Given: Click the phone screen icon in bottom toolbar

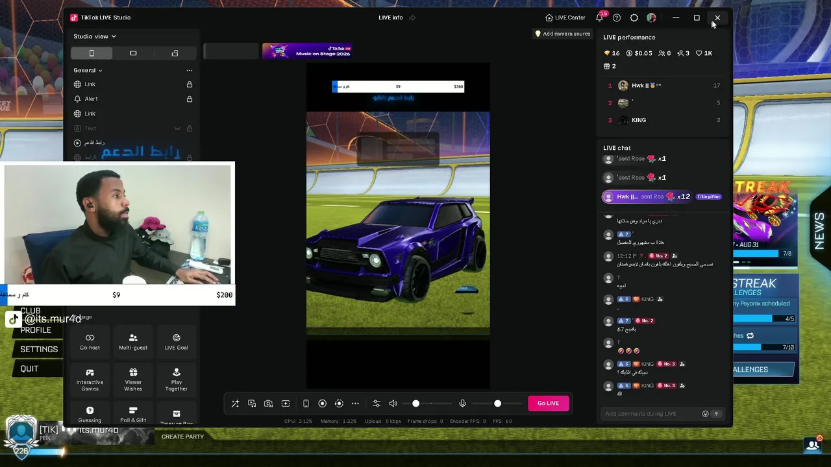Looking at the screenshot, I should [306, 403].
